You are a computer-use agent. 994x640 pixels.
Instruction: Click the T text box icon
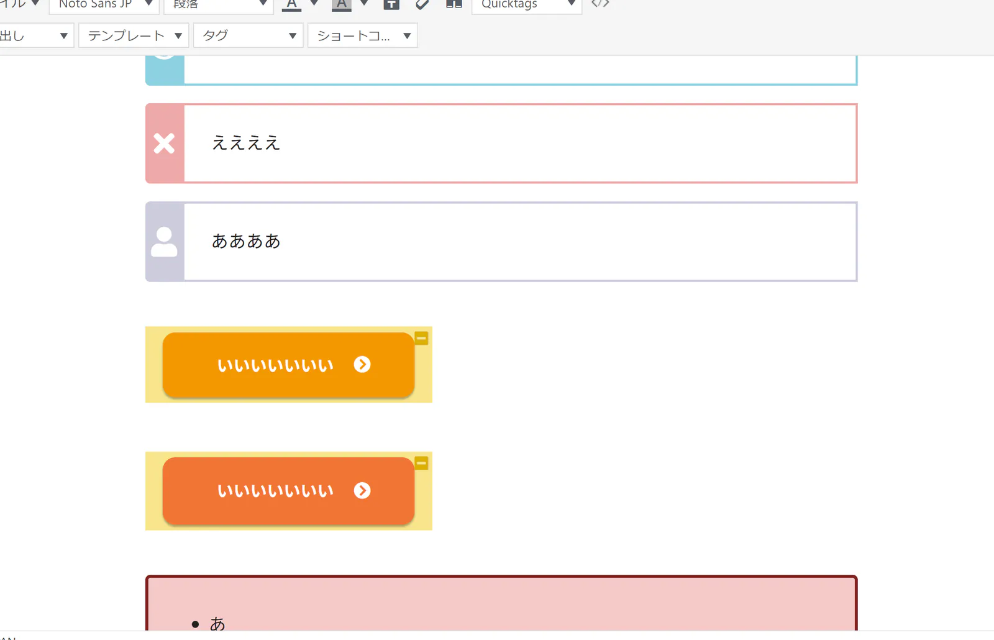[x=391, y=4]
